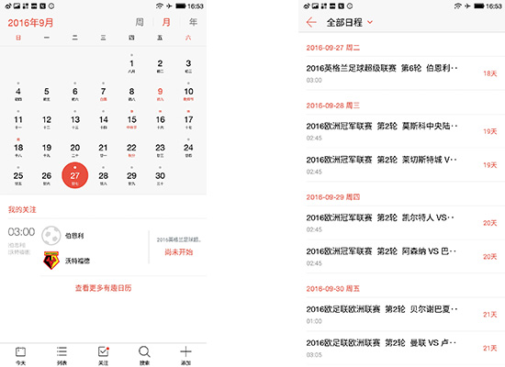This screenshot has height=367, width=505.
Task: Tap the Watford club crest
Action: tap(51, 261)
